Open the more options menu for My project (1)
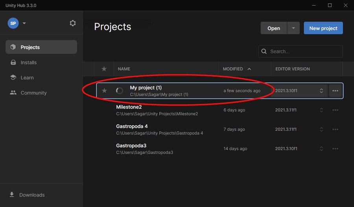The image size is (354, 207). click(x=335, y=91)
